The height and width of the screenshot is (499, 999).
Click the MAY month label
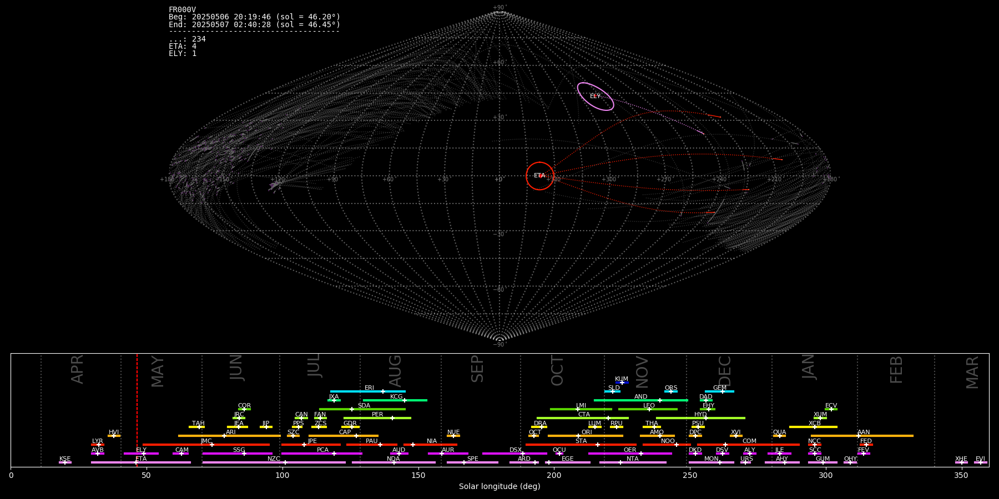158,371
